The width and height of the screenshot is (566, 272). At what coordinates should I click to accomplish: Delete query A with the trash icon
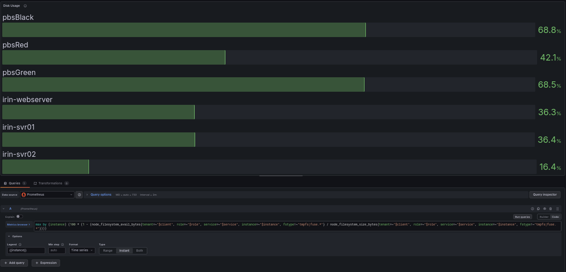pos(550,209)
